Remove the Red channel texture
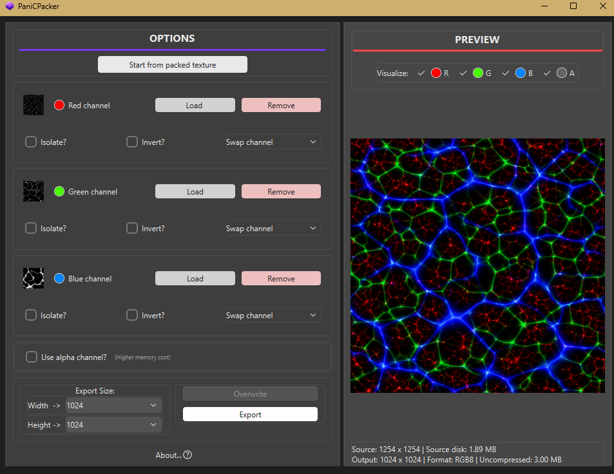The height and width of the screenshot is (474, 614). (281, 105)
